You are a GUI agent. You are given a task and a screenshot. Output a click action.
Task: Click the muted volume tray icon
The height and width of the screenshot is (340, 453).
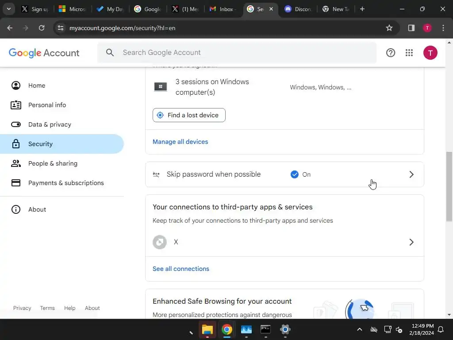coord(399,329)
